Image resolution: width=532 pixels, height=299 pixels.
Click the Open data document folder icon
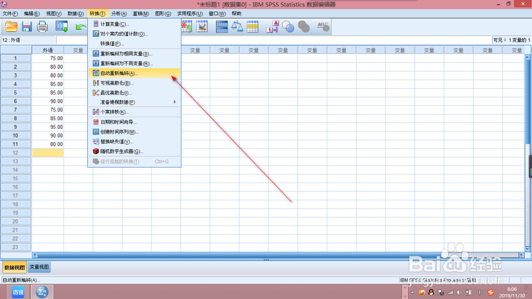tap(11, 27)
